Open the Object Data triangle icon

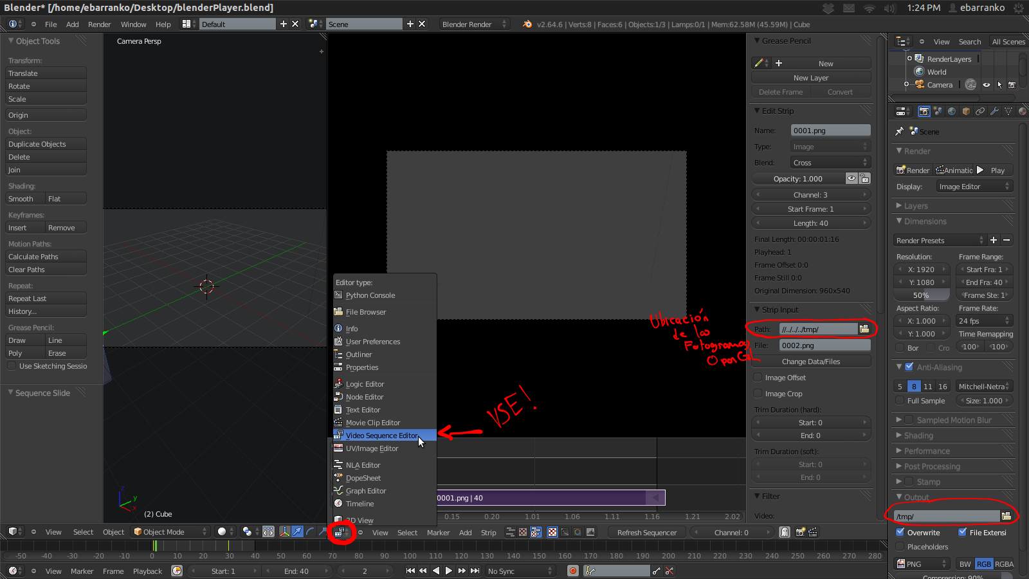[x=1008, y=111]
